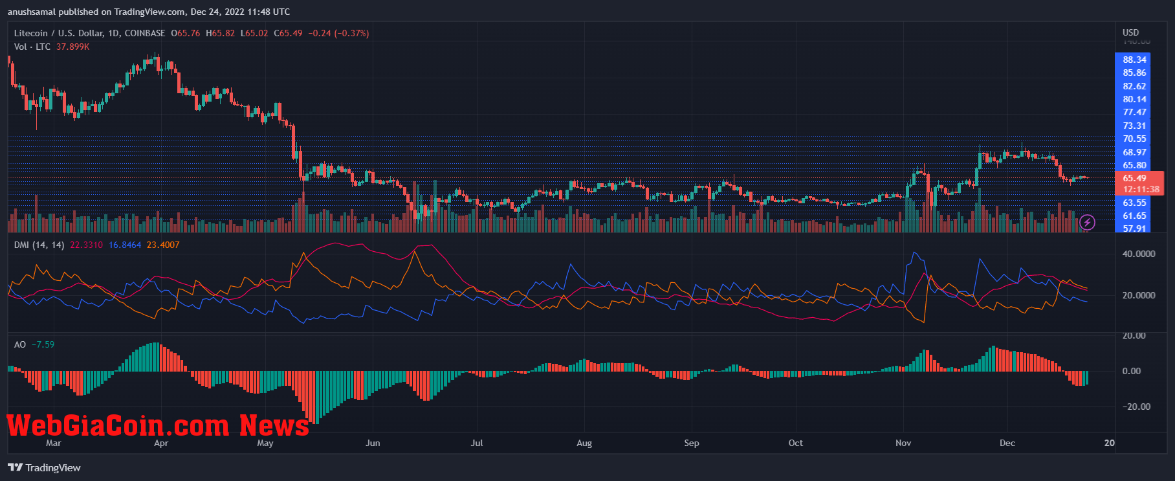Click the Mar label on time axis

point(54,443)
